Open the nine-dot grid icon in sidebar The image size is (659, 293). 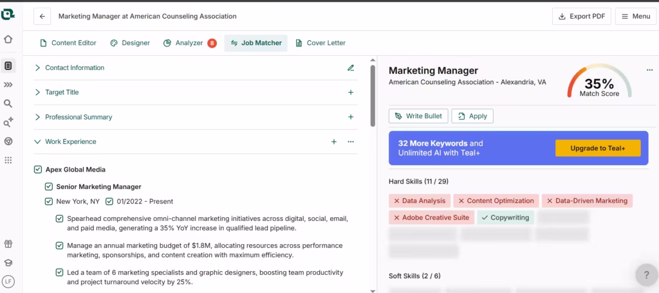coord(8,160)
